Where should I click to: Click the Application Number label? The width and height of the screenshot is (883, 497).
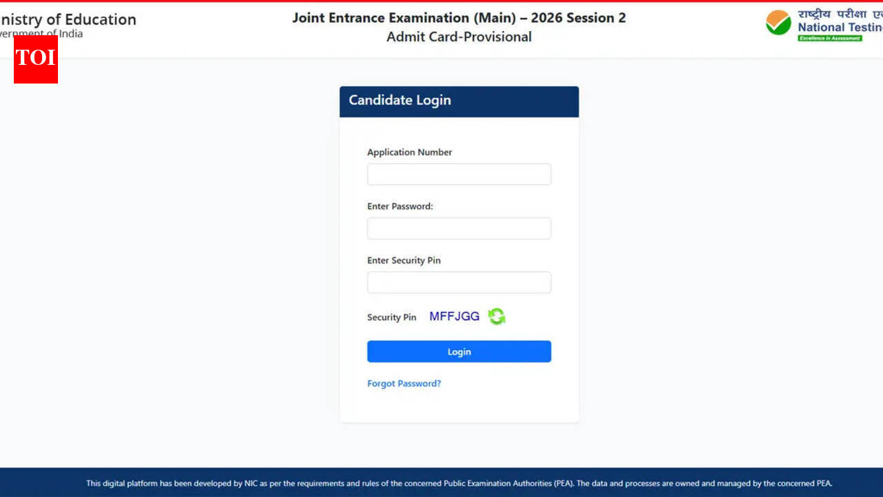click(409, 153)
